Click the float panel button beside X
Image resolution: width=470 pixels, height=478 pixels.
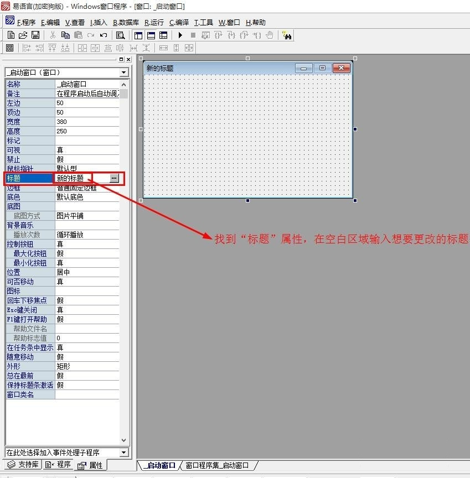coord(121,59)
